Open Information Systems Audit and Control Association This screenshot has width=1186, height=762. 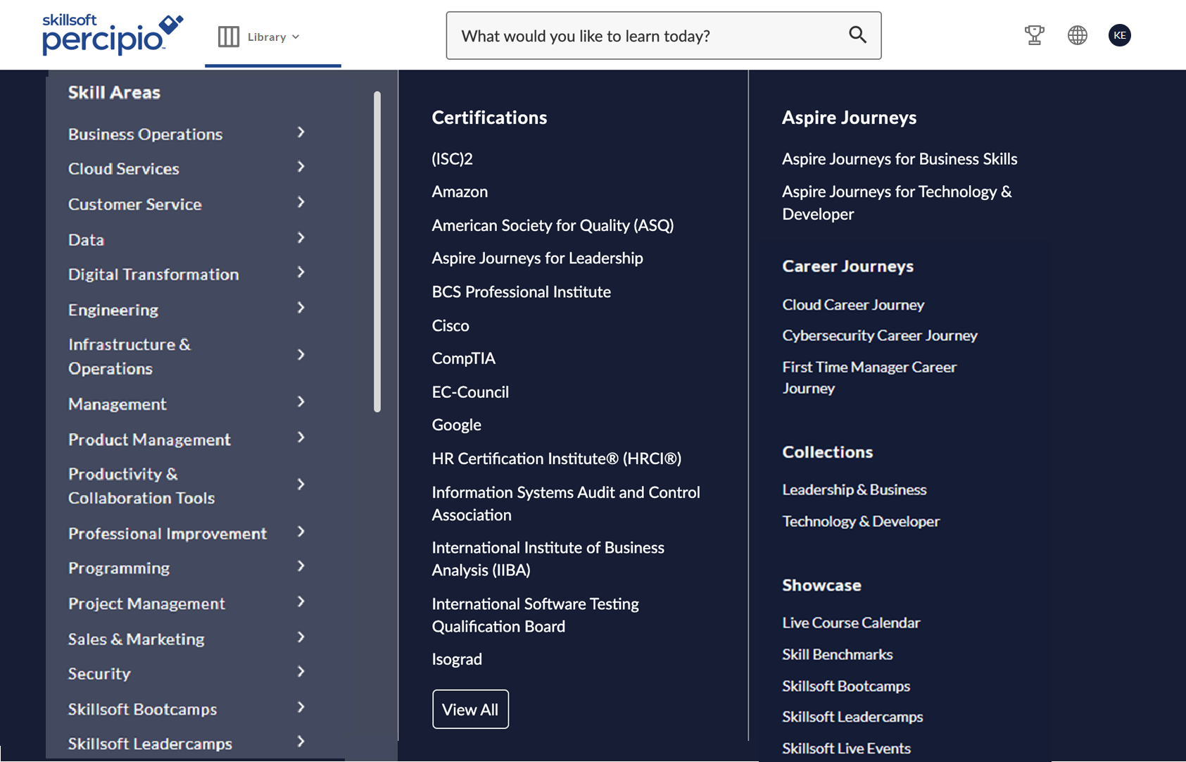click(566, 504)
